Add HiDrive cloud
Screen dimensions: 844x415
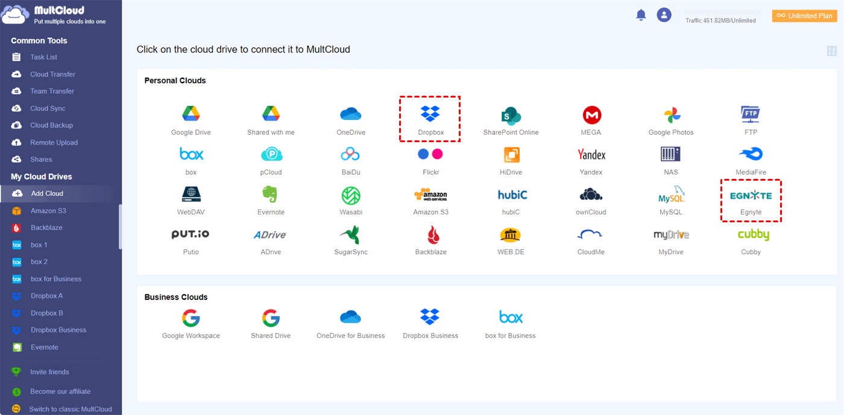click(511, 161)
